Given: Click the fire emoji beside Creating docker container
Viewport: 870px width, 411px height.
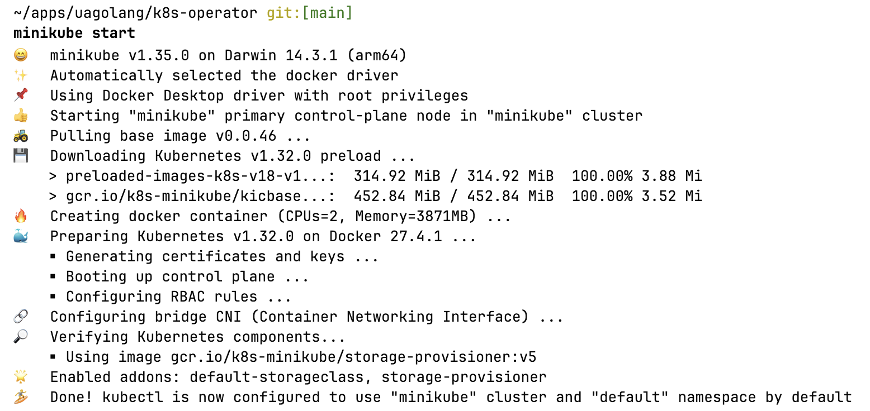Looking at the screenshot, I should point(21,216).
